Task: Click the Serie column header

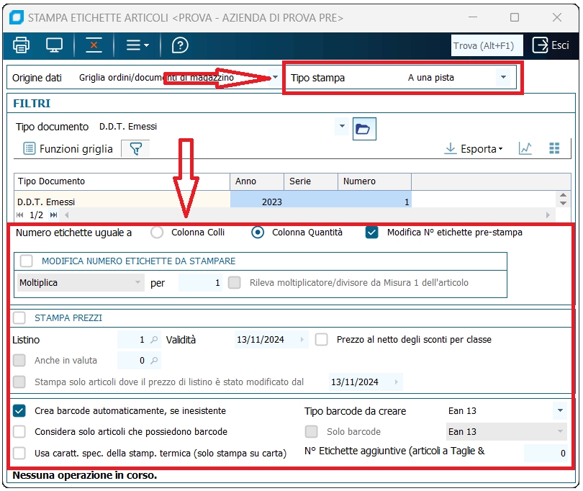Action: pos(311,181)
